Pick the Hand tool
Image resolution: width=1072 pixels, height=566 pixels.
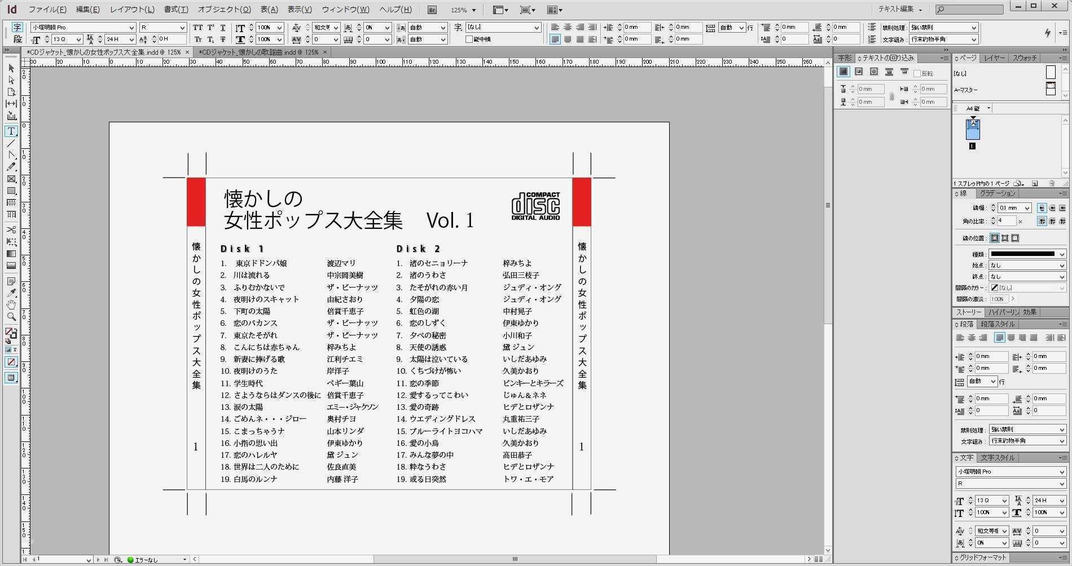pos(11,304)
